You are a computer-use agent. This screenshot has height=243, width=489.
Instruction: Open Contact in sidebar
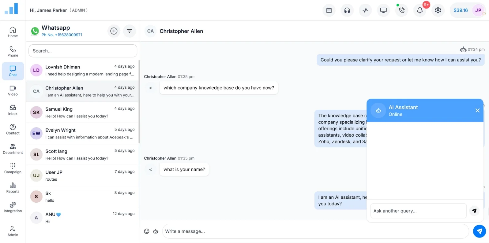[13, 129]
